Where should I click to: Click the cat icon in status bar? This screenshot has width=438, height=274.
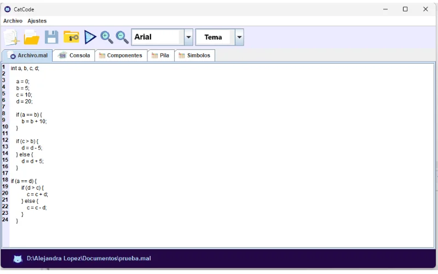pyautogui.click(x=18, y=259)
